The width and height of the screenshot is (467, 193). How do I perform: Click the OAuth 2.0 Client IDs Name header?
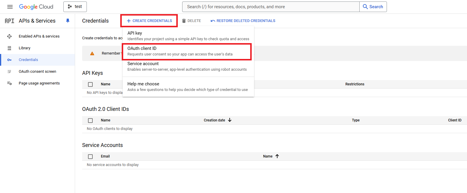coord(106,120)
